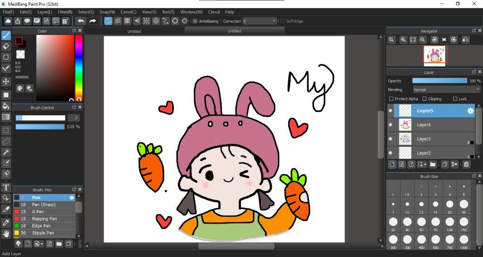
Task: Open the Filter menu
Action: [x=65, y=12]
